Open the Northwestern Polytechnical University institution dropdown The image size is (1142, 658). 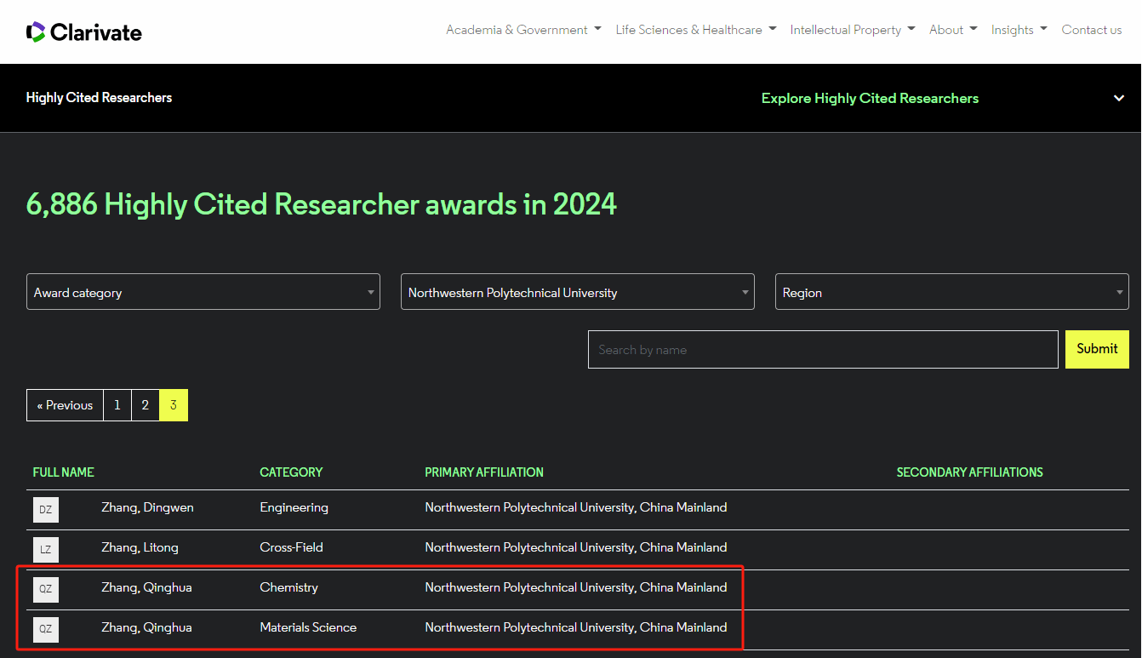[577, 292]
